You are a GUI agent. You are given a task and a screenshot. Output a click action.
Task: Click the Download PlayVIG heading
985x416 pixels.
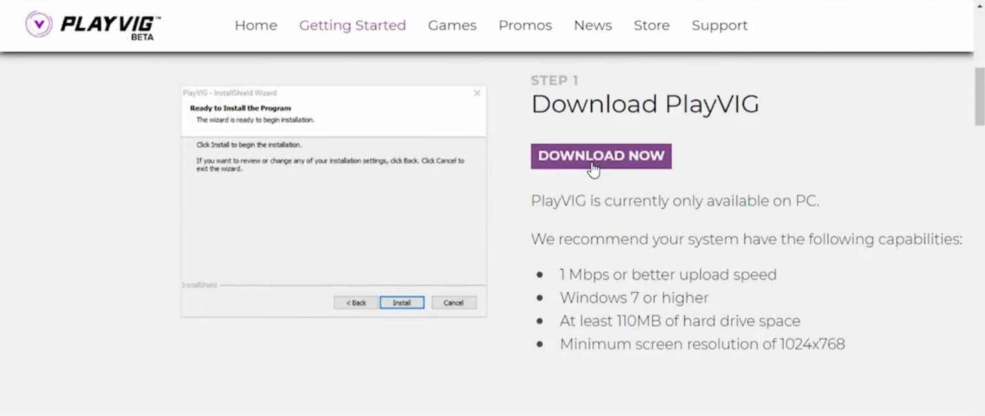coord(645,104)
